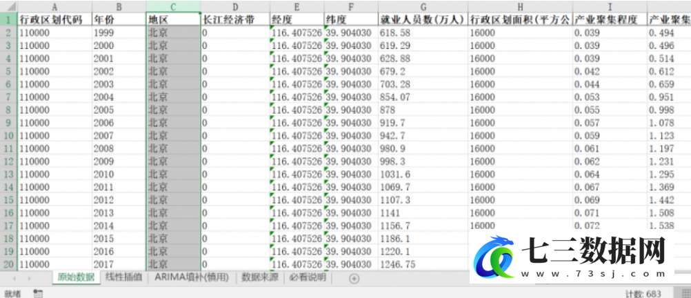Select column G header

tap(423, 7)
